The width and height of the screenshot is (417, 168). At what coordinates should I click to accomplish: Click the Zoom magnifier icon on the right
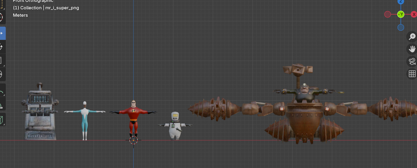(412, 36)
